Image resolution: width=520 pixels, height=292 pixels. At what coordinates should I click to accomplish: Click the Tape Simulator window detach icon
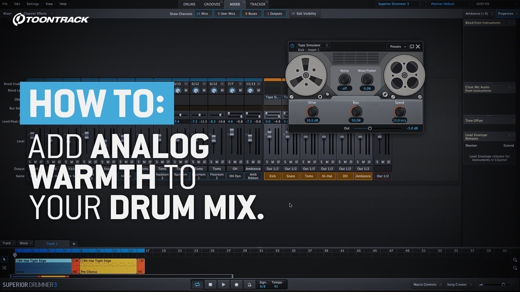point(412,47)
